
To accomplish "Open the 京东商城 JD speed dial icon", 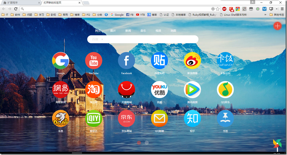I will click(127, 119).
